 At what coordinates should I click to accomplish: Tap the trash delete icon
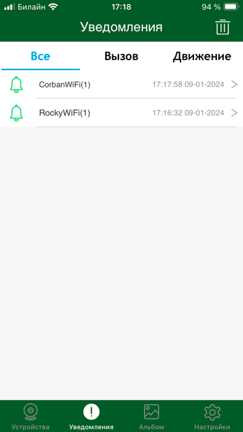tap(223, 27)
